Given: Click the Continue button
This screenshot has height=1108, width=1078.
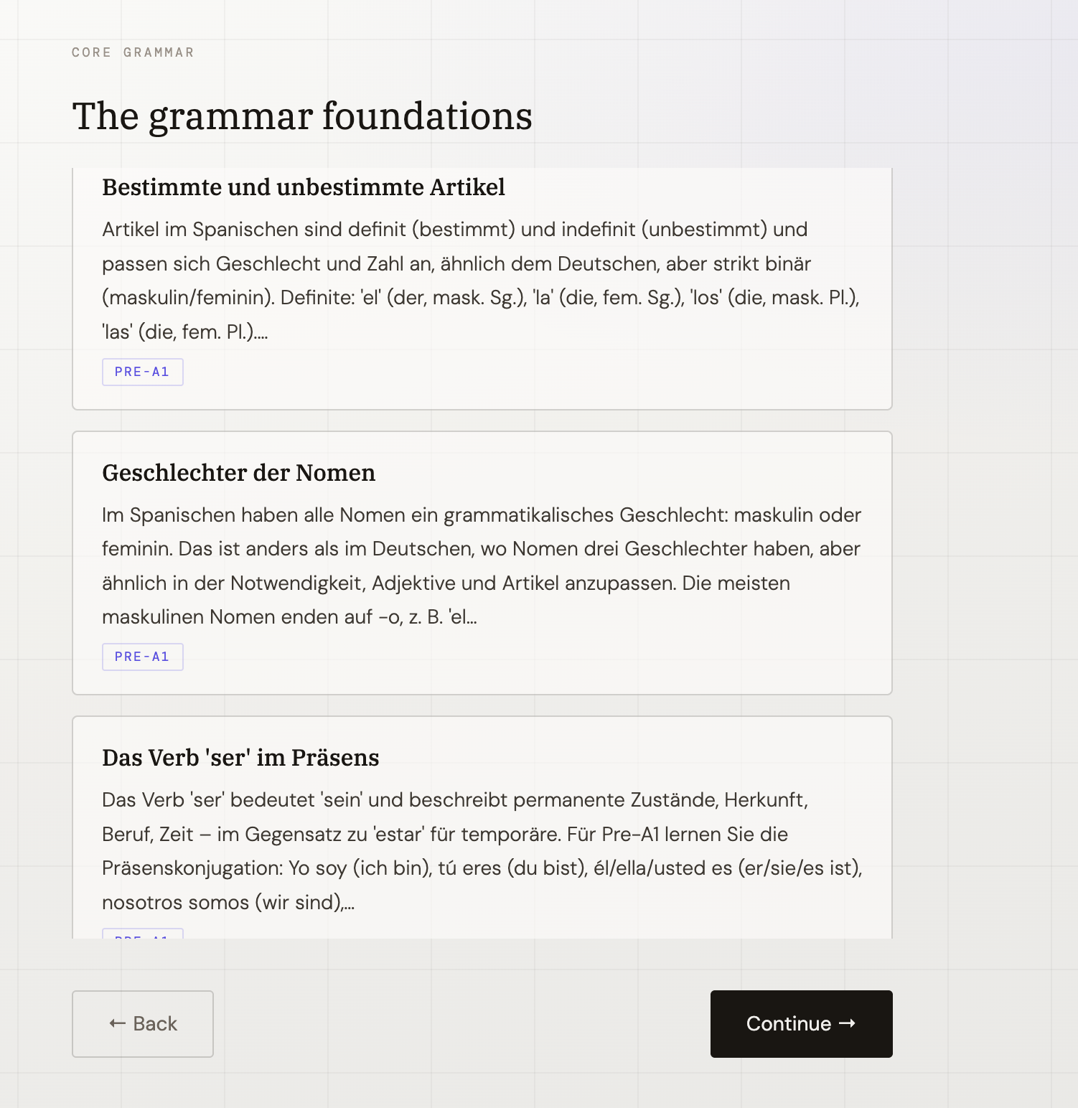Looking at the screenshot, I should tap(800, 1024).
